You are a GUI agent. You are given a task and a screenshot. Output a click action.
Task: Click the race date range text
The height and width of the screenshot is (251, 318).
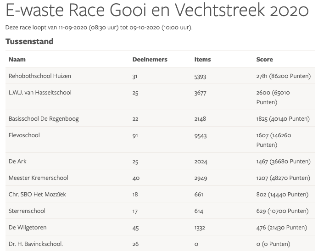[99, 27]
